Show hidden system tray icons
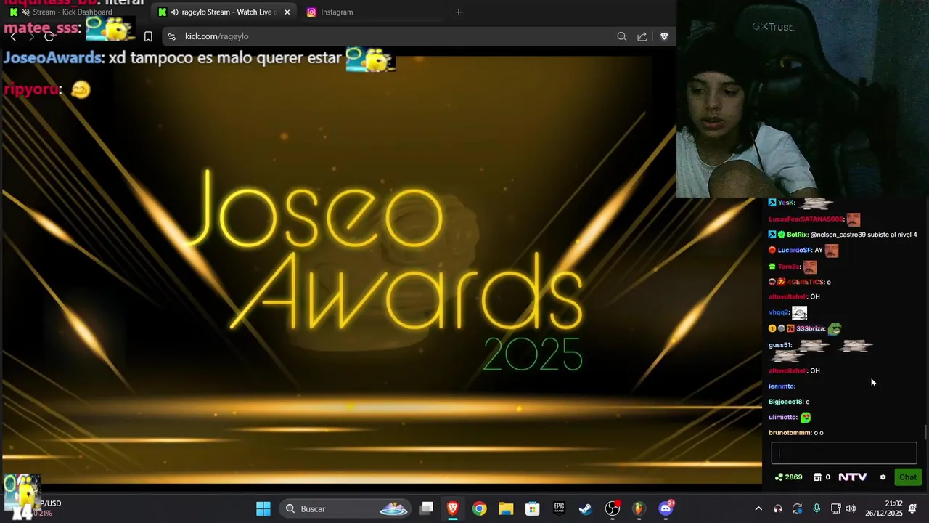This screenshot has width=929, height=523. pyautogui.click(x=758, y=508)
